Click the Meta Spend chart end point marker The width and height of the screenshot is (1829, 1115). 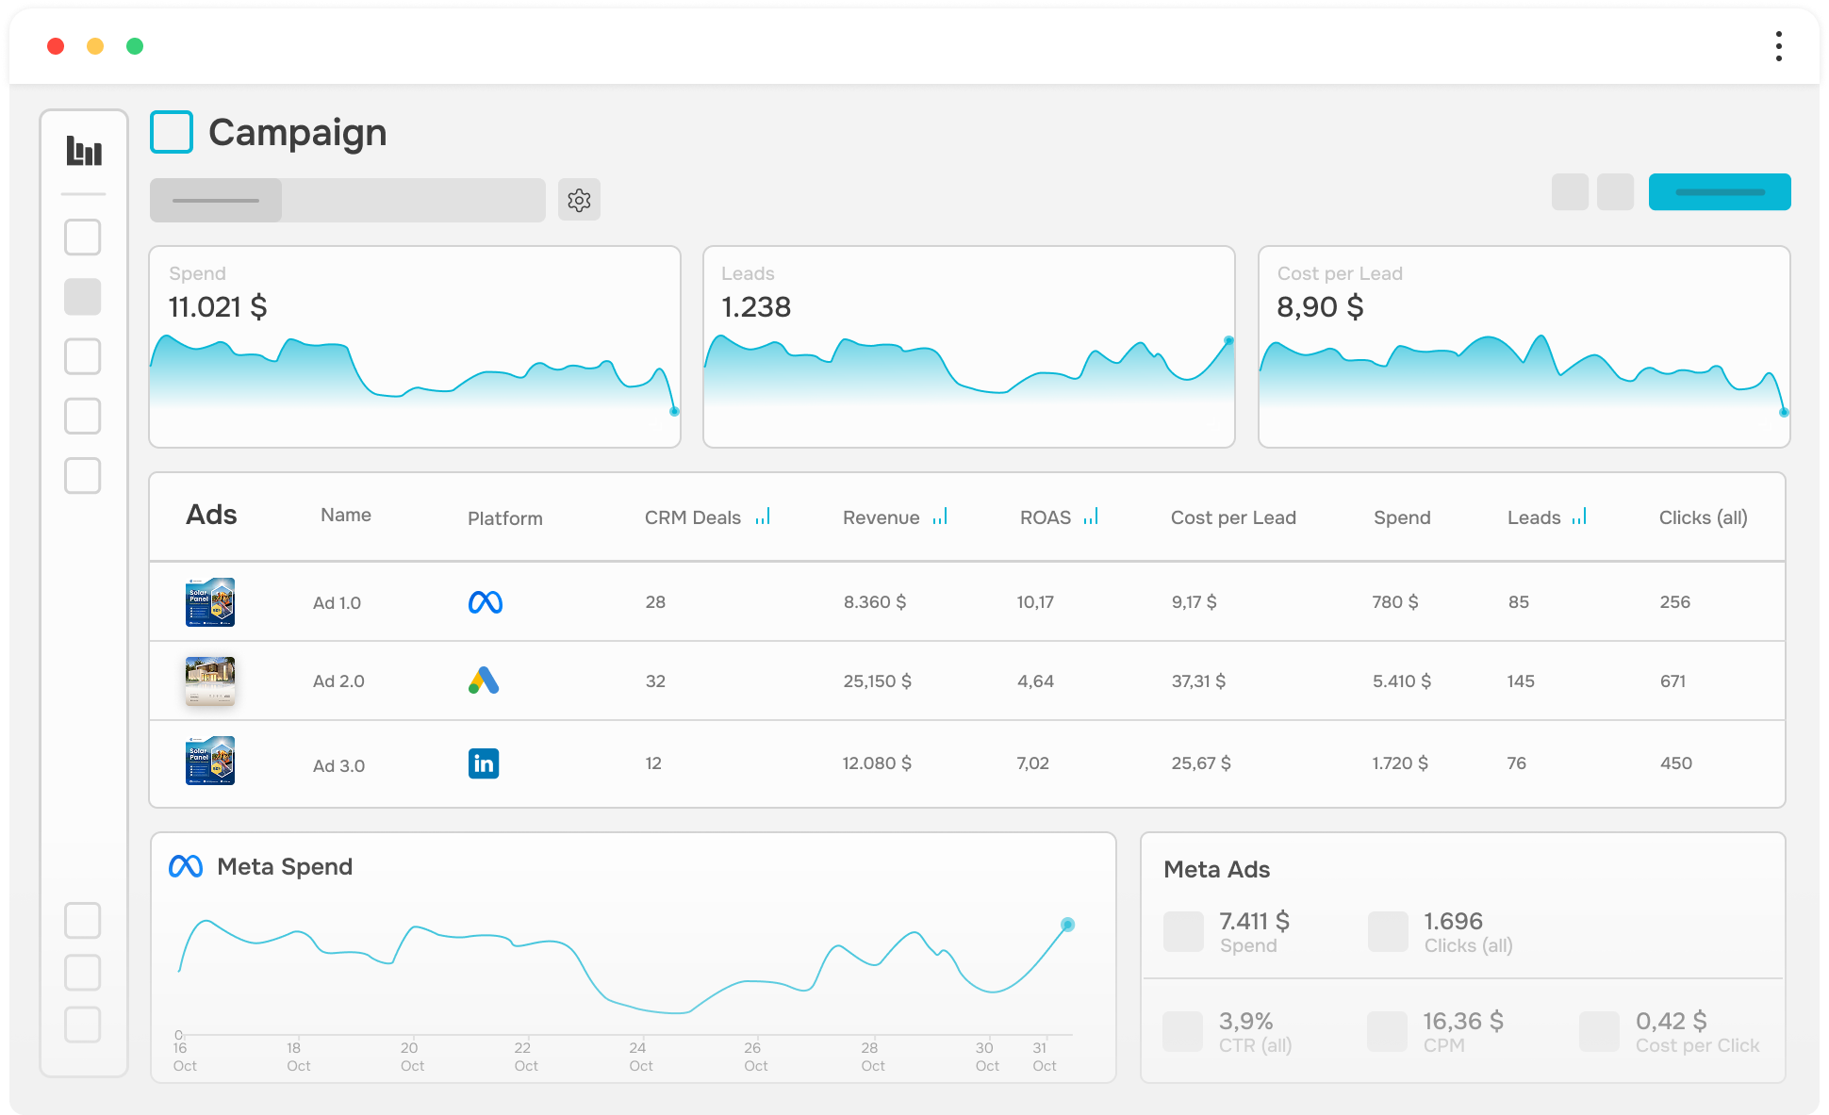pyautogui.click(x=1067, y=925)
